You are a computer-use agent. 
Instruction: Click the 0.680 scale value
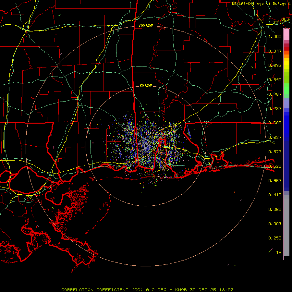(x=275, y=123)
